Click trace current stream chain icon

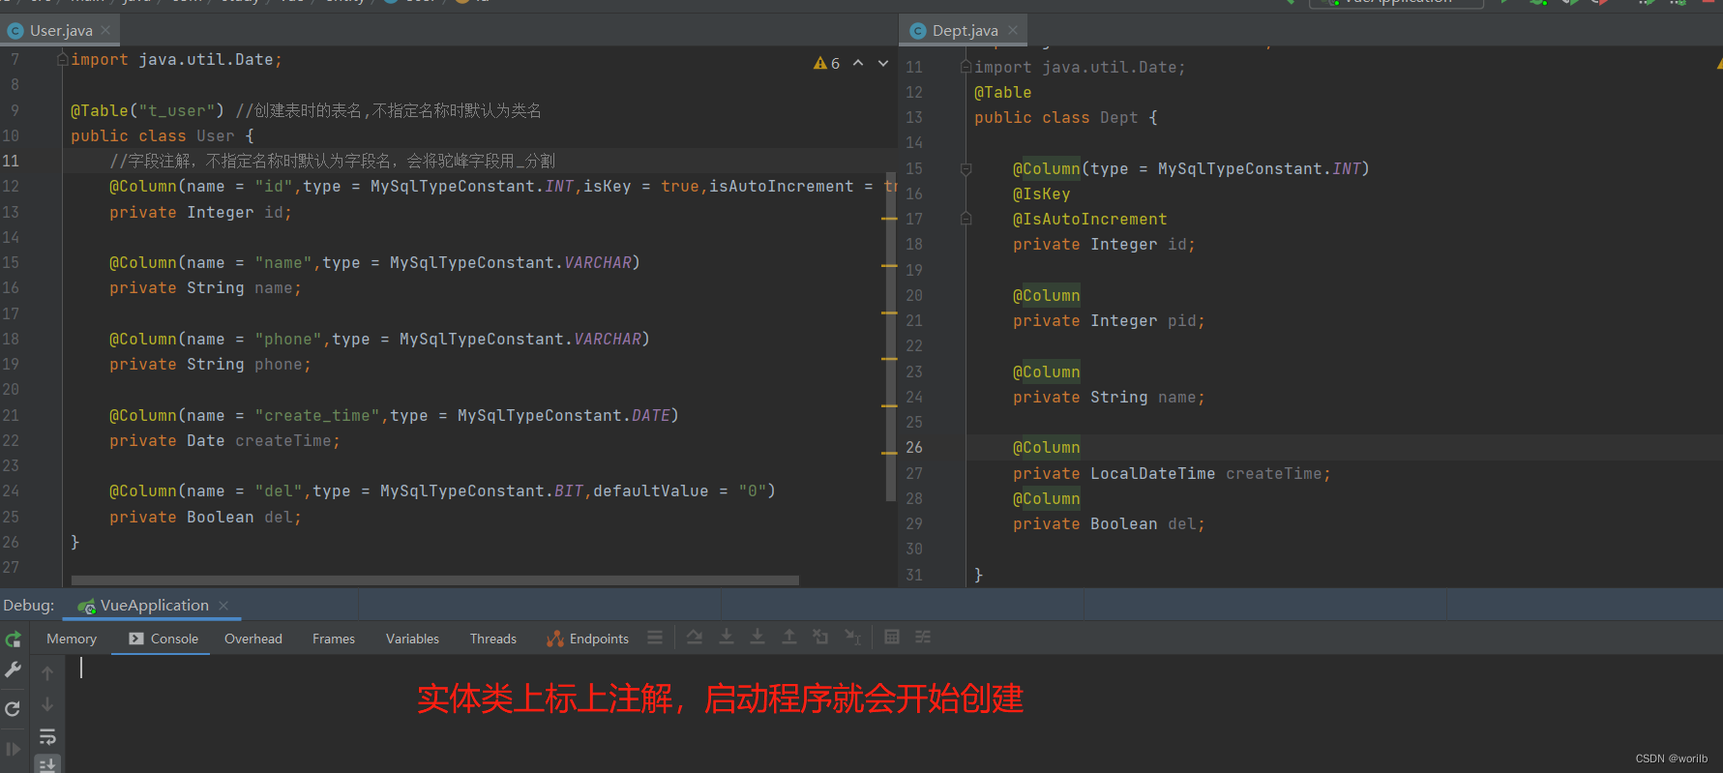click(x=923, y=637)
